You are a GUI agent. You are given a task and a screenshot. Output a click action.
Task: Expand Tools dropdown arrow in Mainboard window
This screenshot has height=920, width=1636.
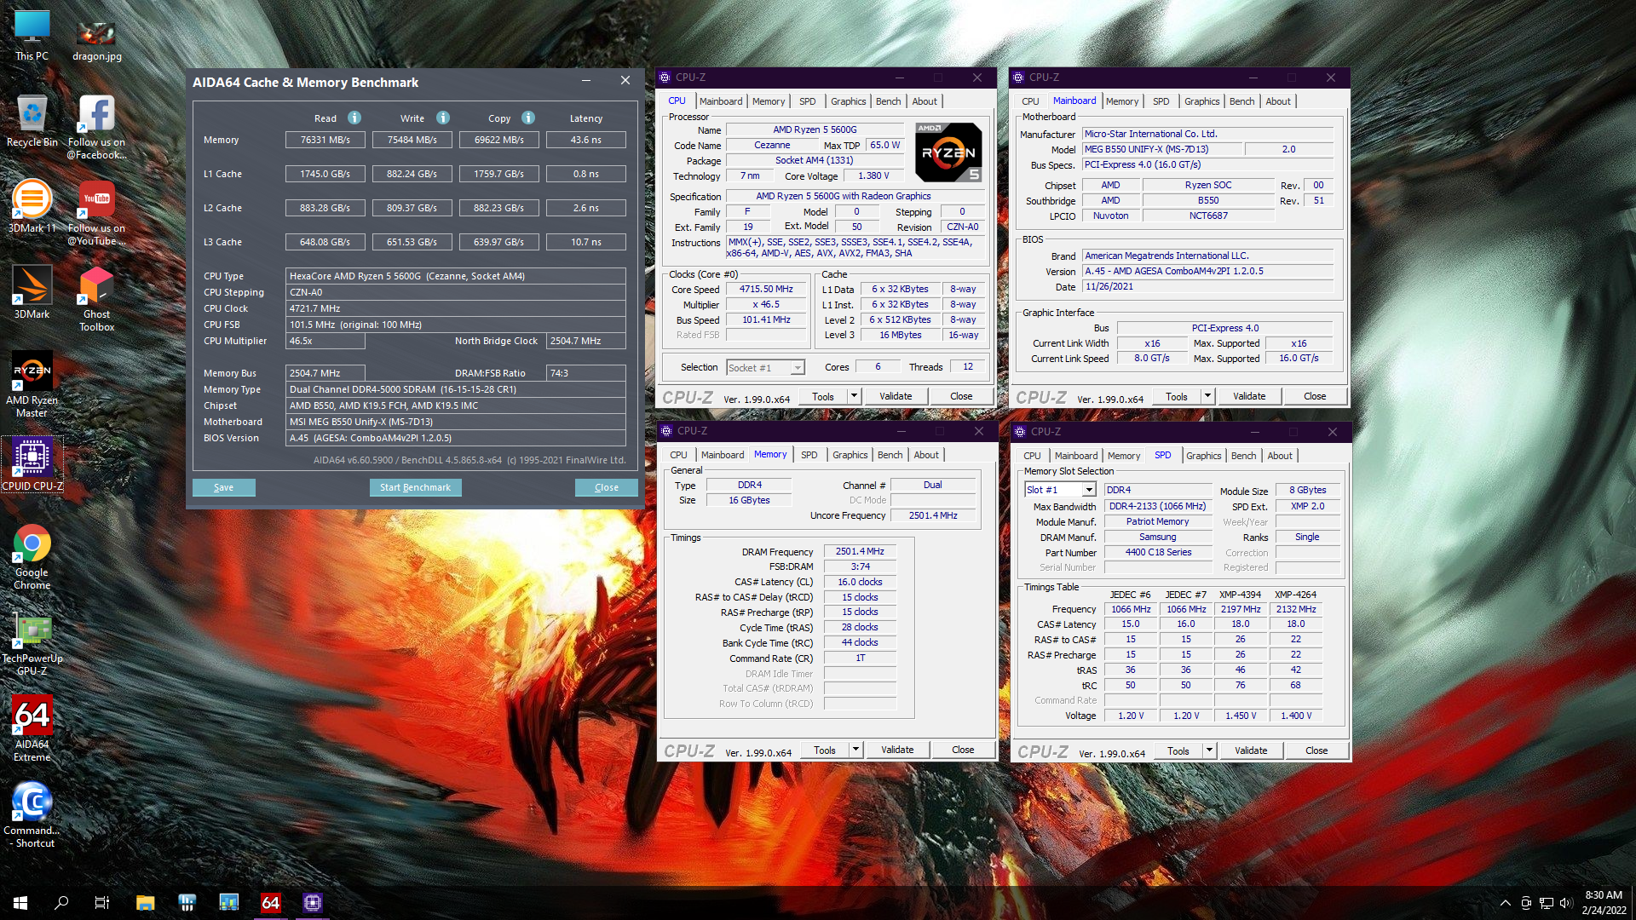[x=1207, y=396]
